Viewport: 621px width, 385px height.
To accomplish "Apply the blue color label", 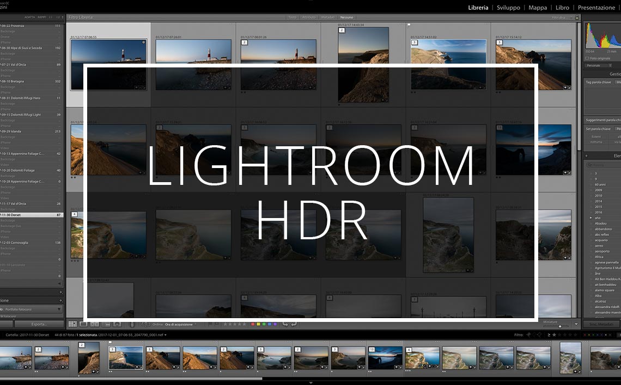I will click(x=269, y=324).
